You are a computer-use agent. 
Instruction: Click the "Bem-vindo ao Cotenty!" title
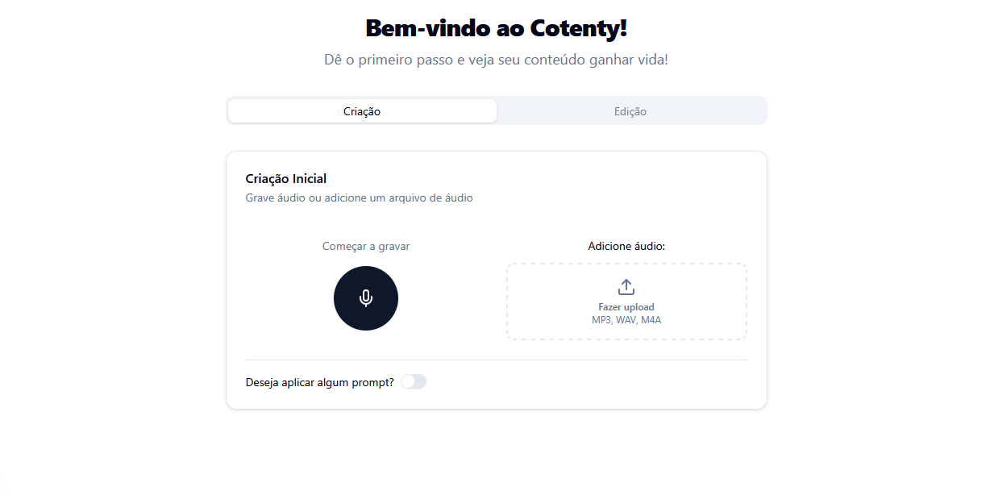[496, 28]
